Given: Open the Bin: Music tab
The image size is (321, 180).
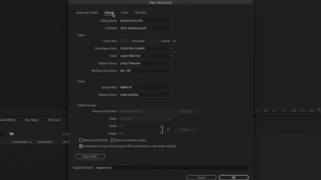Looking at the screenshot, I should (x=32, y=120).
